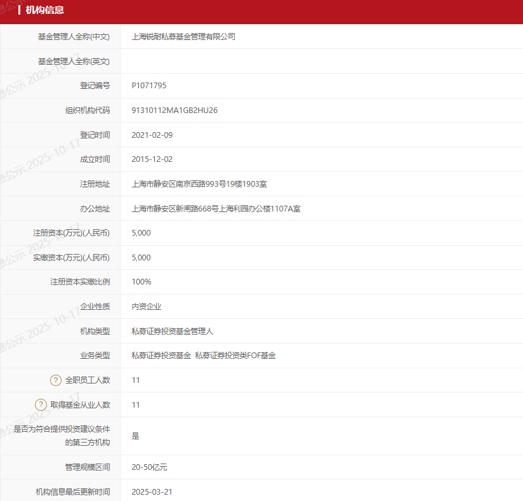
Task: Click the 成立时间 label
Action: tap(95, 159)
